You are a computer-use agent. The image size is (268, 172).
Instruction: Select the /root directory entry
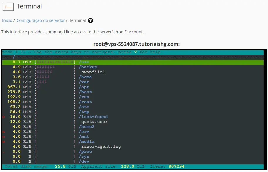[85, 102]
